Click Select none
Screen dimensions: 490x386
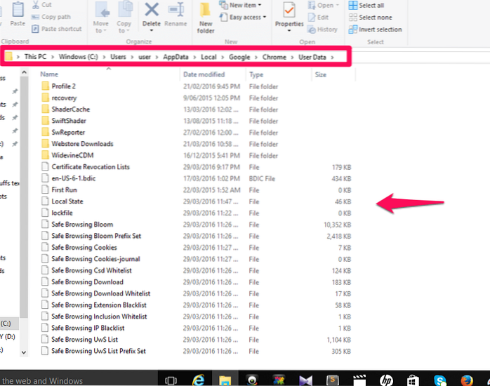tap(371, 18)
